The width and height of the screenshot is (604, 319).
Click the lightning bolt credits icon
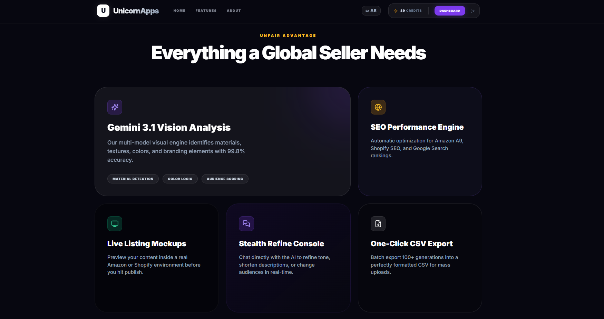[396, 11]
